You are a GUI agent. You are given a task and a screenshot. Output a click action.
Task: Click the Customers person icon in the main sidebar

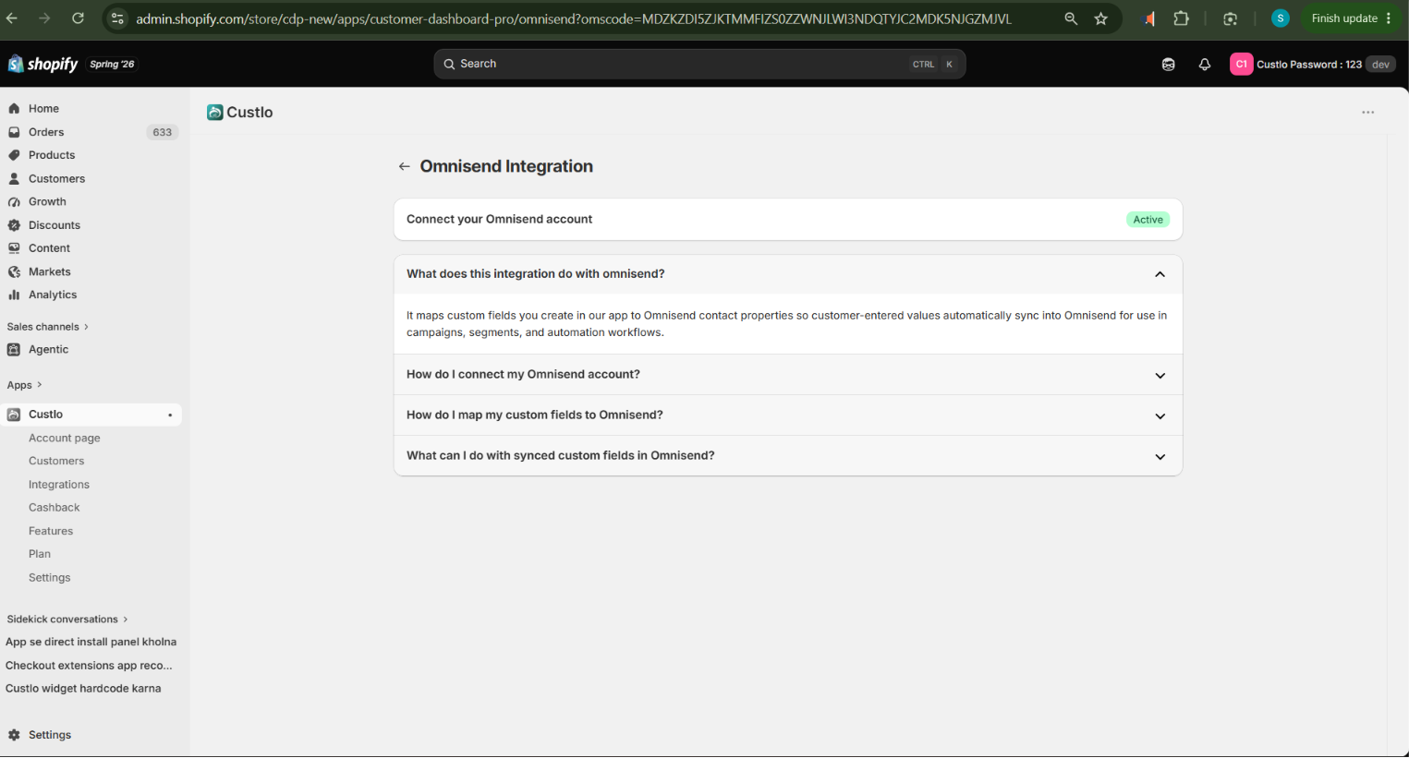pyautogui.click(x=14, y=179)
